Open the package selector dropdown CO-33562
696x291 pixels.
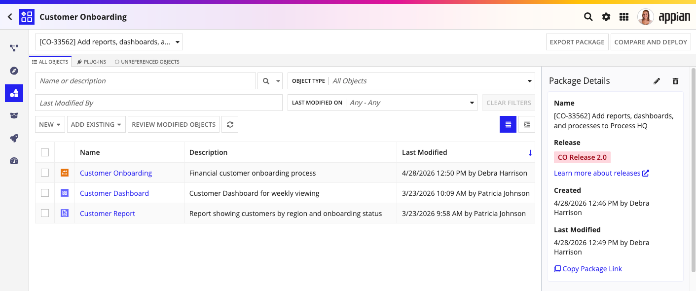click(x=109, y=42)
